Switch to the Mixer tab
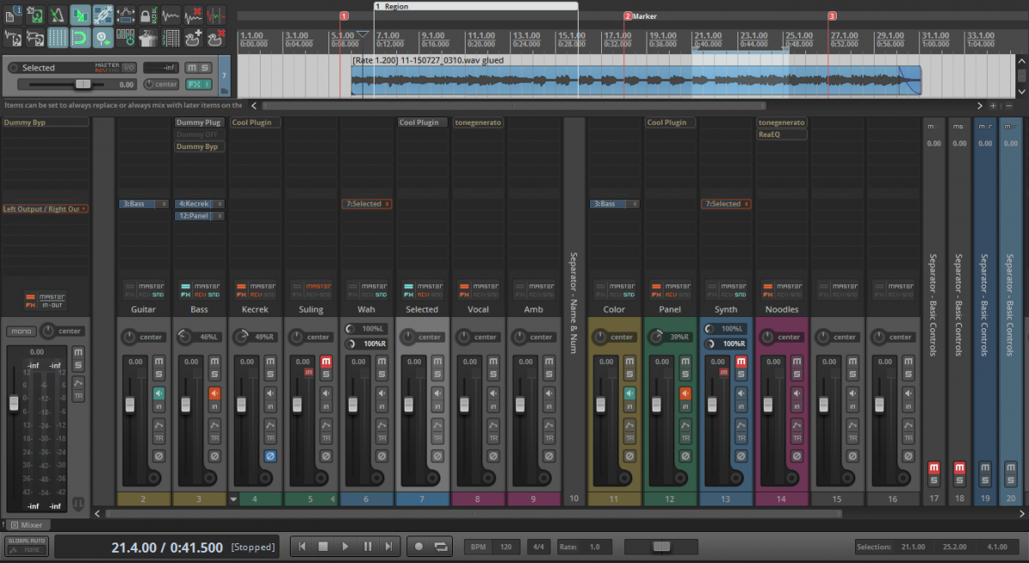The height and width of the screenshot is (563, 1029). coord(31,524)
